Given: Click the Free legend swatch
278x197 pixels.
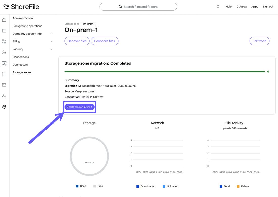Looking at the screenshot, I should point(95,186).
